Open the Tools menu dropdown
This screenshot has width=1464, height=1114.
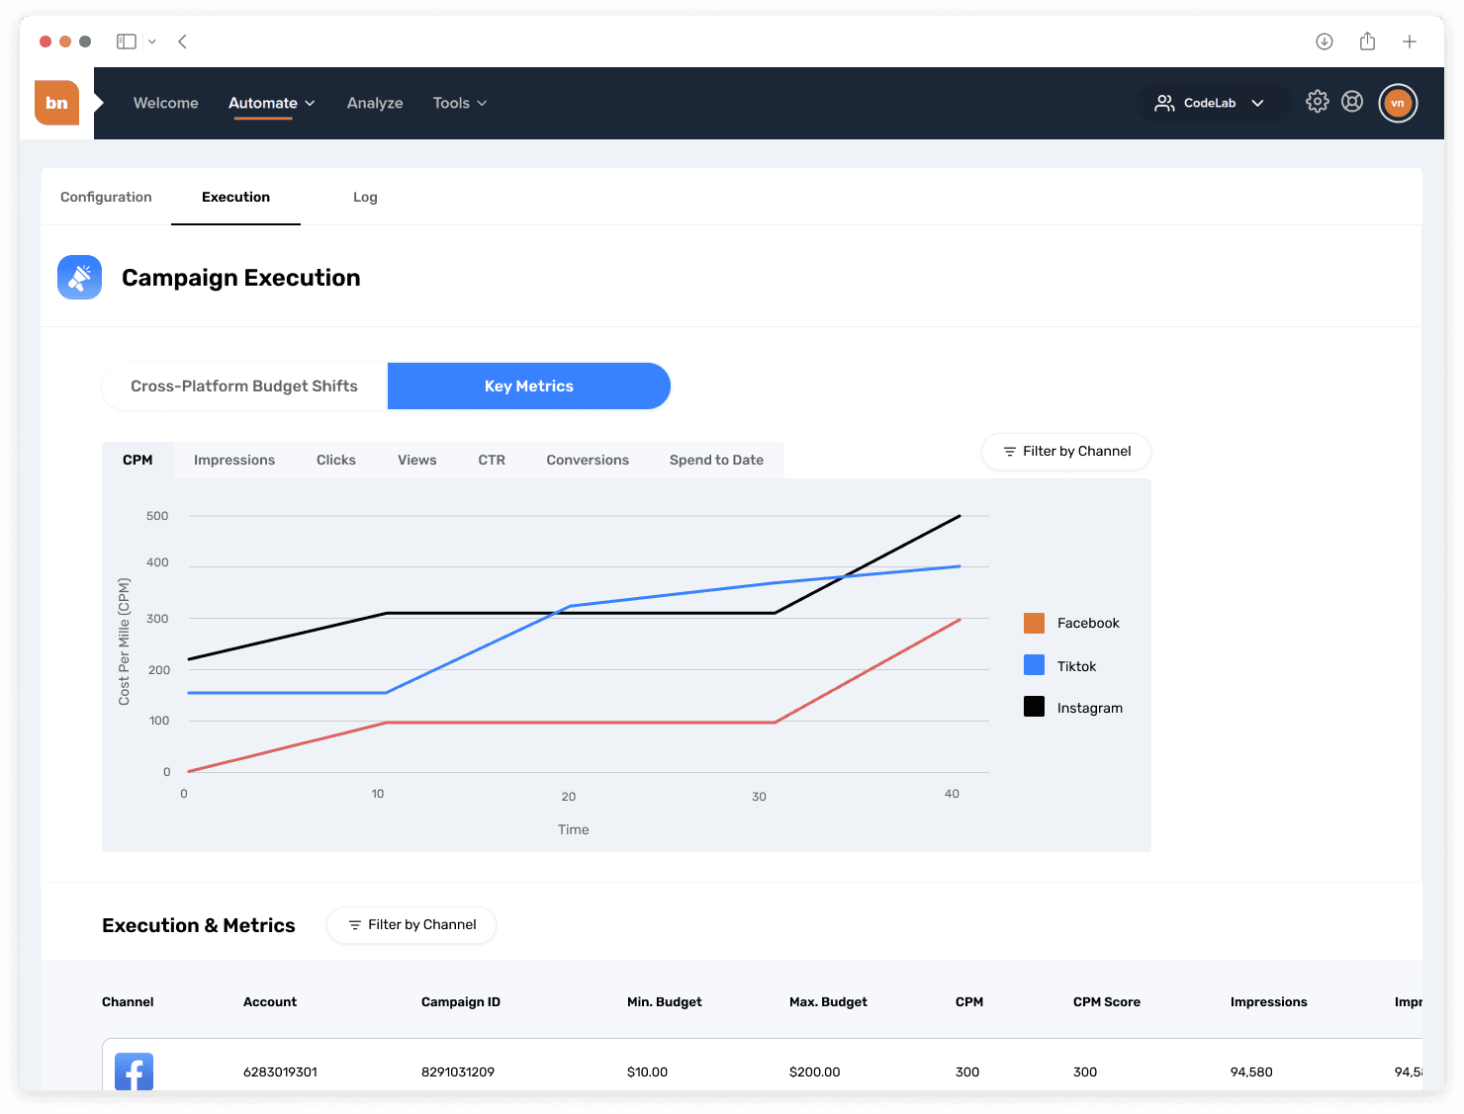click(460, 103)
